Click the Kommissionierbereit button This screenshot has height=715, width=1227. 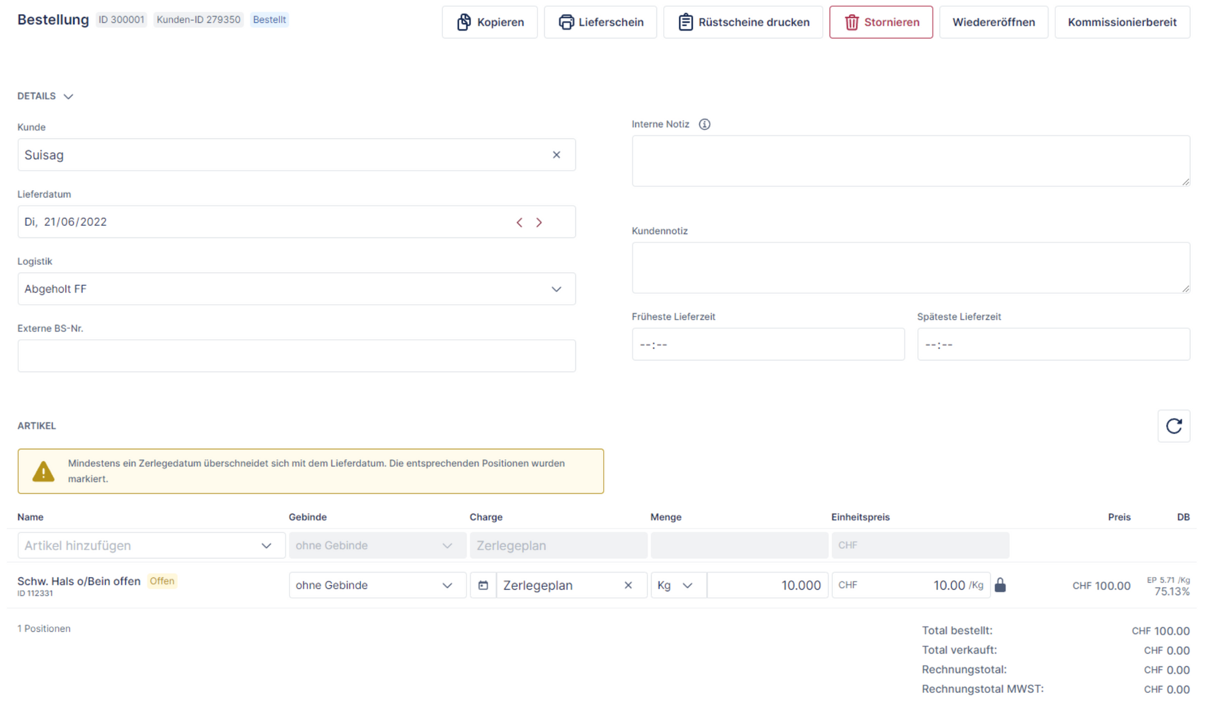(x=1121, y=22)
